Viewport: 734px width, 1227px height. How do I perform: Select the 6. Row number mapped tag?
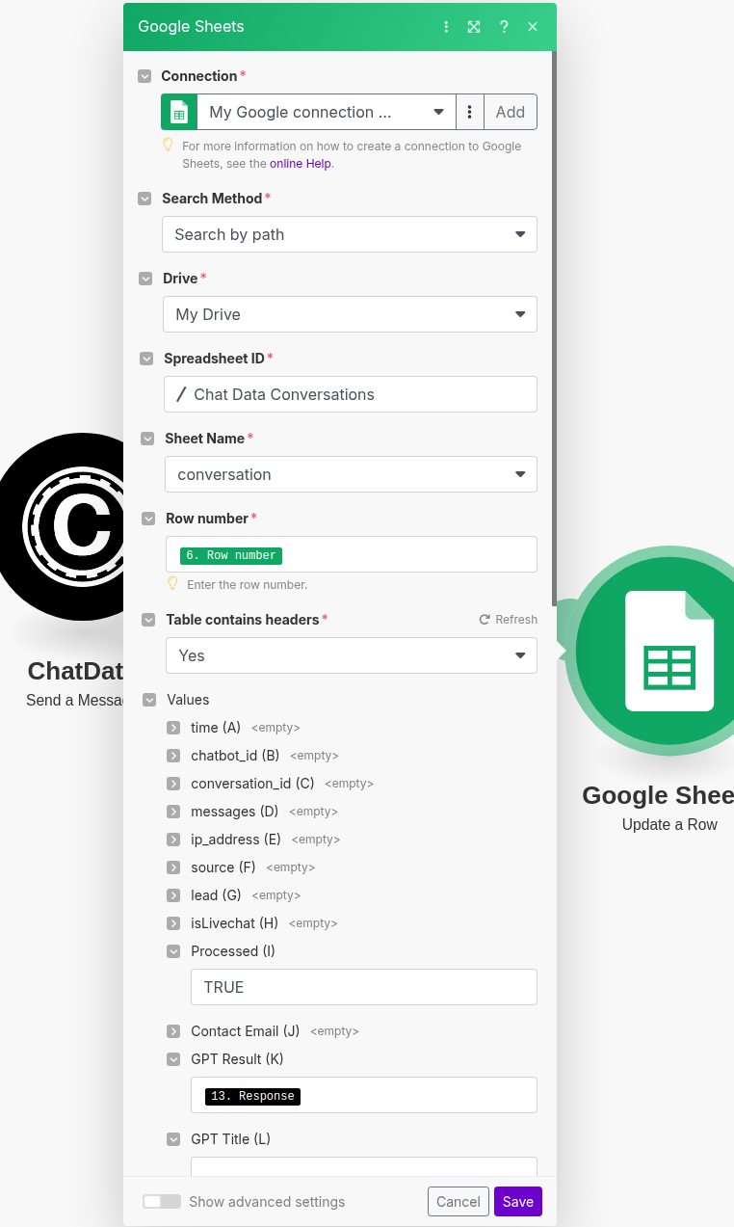[x=231, y=555]
